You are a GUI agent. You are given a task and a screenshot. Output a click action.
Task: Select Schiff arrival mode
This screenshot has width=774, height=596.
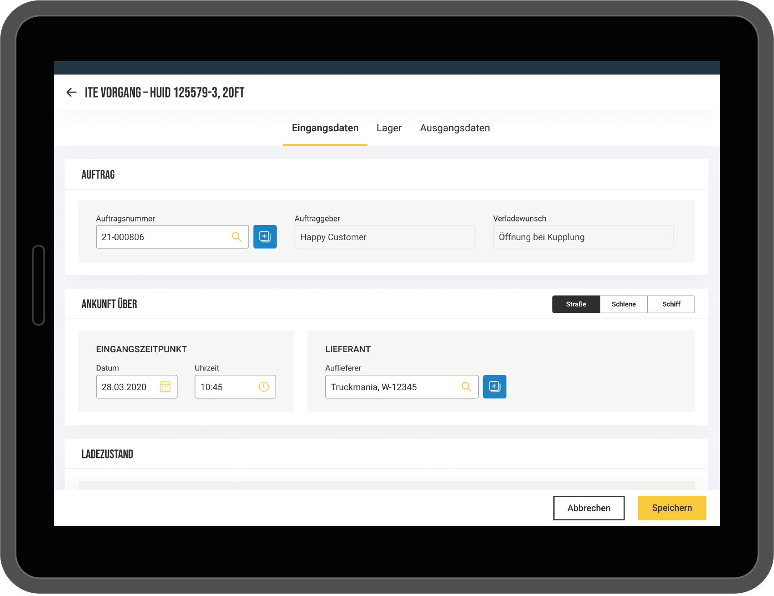671,304
